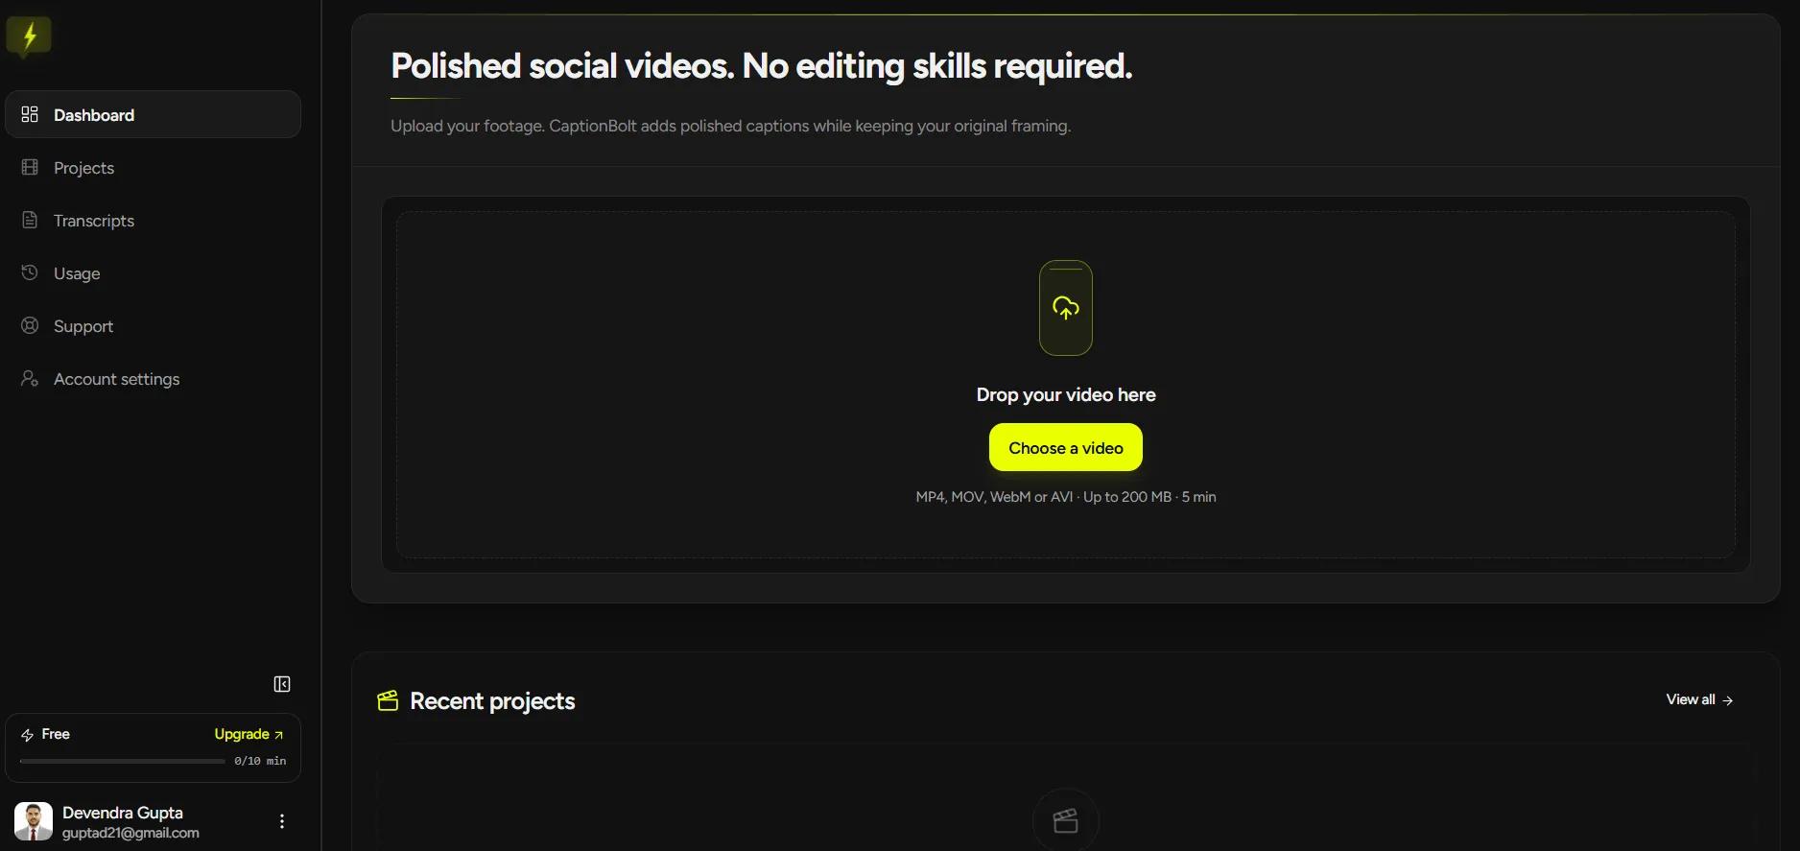
Task: Click the Recent projects heading
Action: pyautogui.click(x=492, y=700)
